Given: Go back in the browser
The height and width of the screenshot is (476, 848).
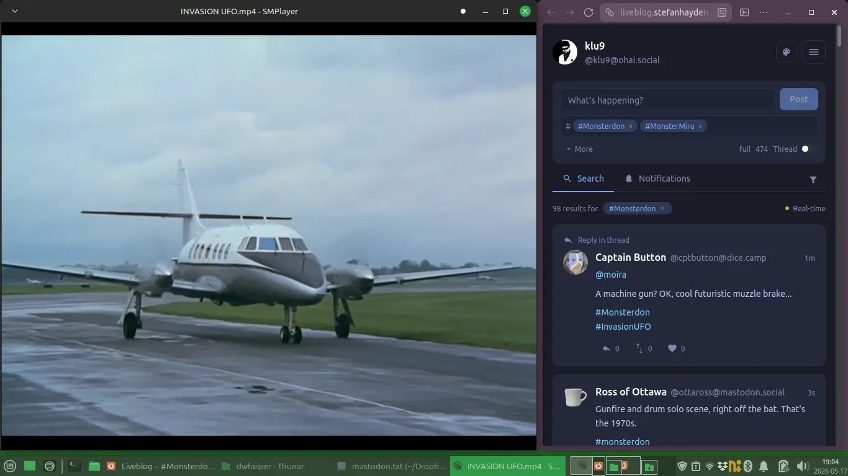Looking at the screenshot, I should [551, 12].
